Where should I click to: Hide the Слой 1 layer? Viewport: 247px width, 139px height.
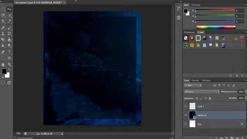(x=186, y=107)
